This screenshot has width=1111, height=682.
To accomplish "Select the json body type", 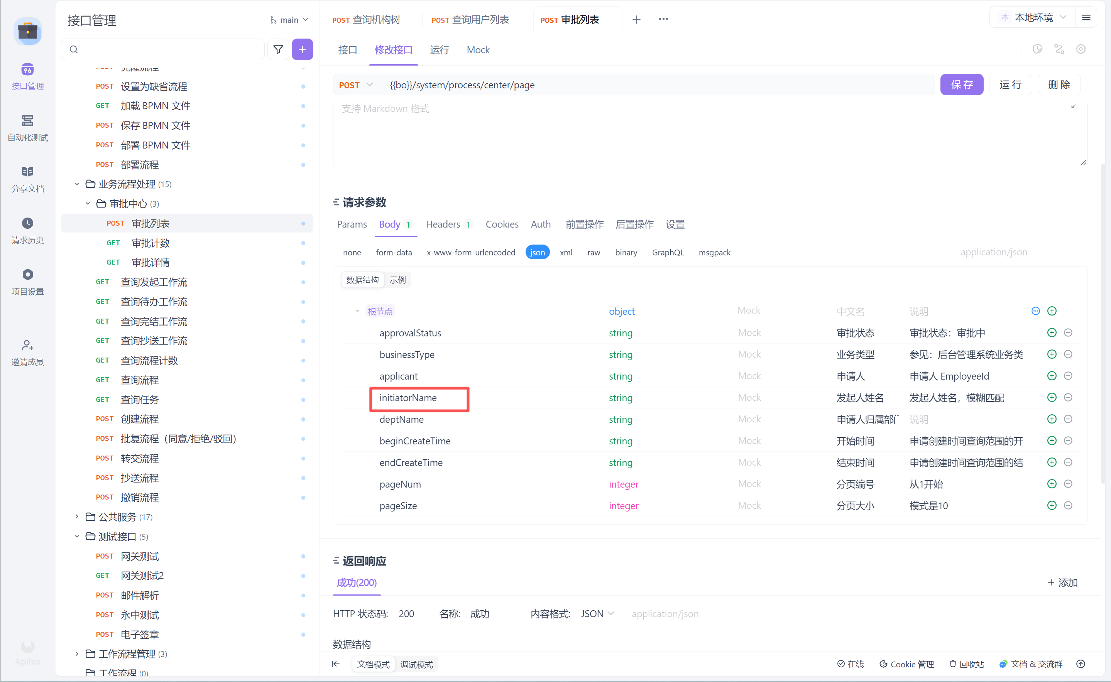I will 537,252.
